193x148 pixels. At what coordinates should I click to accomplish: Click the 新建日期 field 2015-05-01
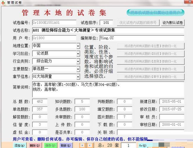(172, 101)
